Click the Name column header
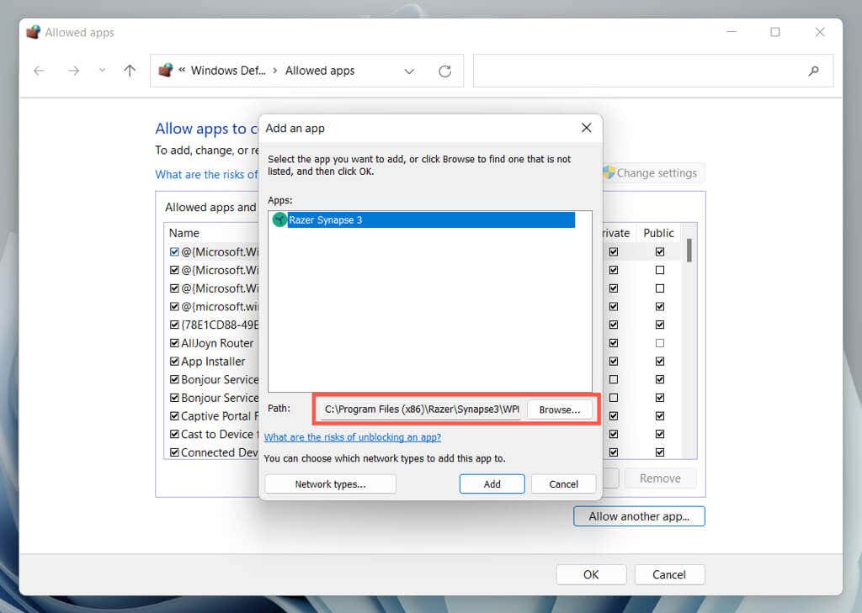The width and height of the screenshot is (862, 613). pyautogui.click(x=184, y=233)
